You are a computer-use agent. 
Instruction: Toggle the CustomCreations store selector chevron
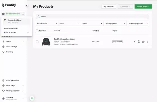(x=23, y=14)
